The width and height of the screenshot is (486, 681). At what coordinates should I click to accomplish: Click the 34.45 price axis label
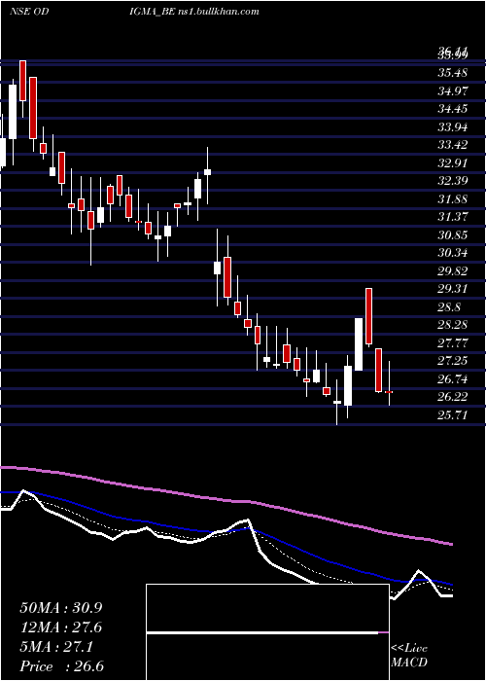[452, 109]
